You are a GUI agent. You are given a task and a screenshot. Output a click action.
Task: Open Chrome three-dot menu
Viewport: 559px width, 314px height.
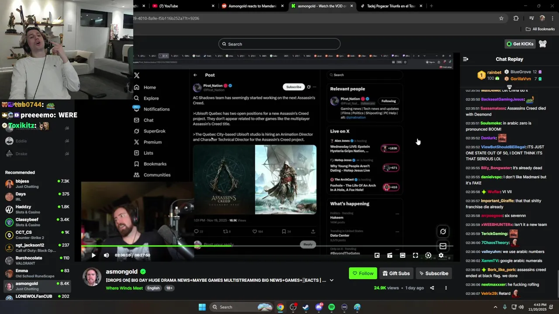point(553,18)
